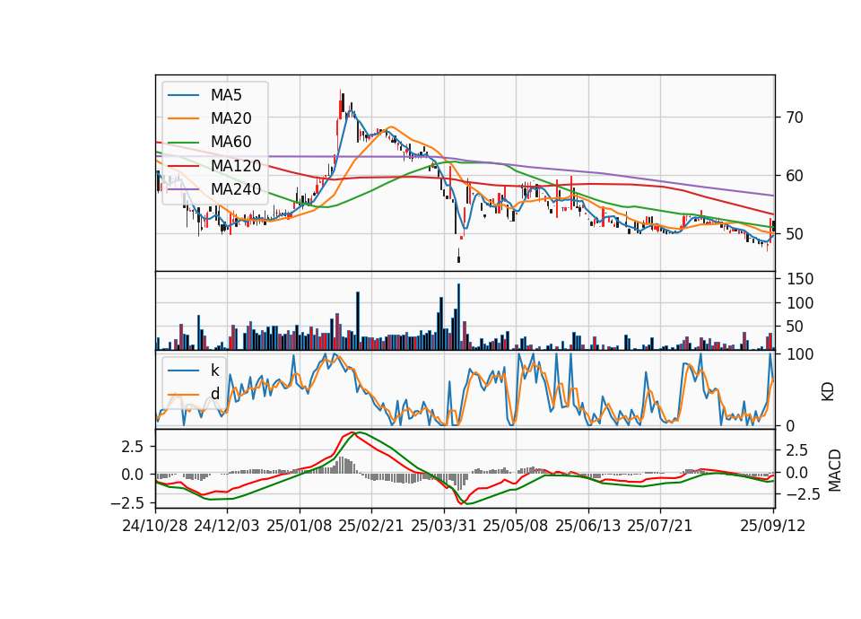Click the d legend label in KD panel
This screenshot has width=861, height=619.
coord(214,394)
